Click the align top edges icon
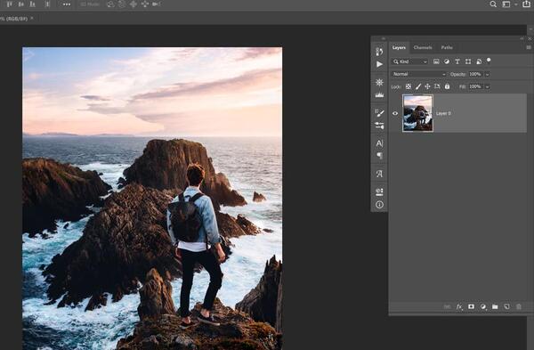Image resolution: width=534 pixels, height=350 pixels. tap(10, 4)
